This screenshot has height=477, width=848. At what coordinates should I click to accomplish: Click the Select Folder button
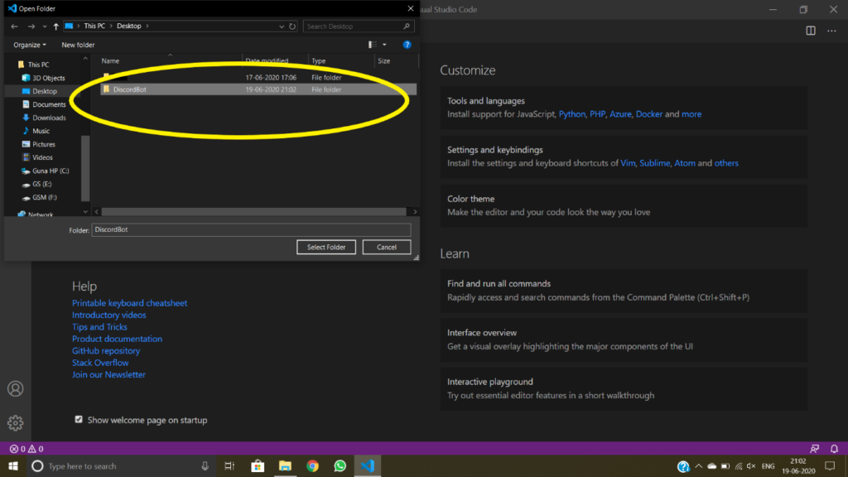tap(326, 247)
